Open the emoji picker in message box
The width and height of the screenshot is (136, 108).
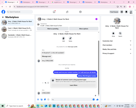94,99
